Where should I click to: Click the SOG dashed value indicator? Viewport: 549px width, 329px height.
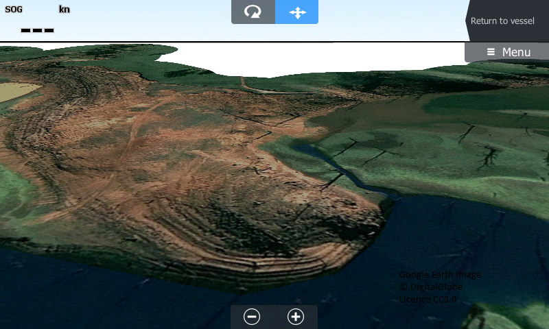tap(38, 30)
